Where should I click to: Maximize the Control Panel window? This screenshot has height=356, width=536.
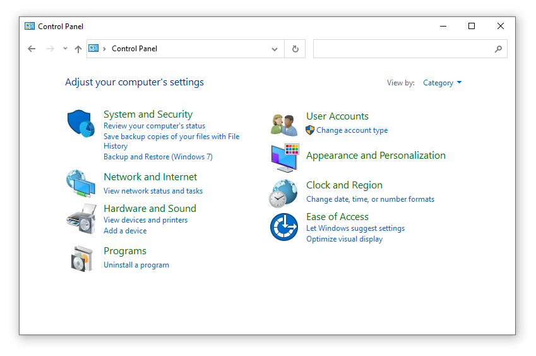pos(472,26)
